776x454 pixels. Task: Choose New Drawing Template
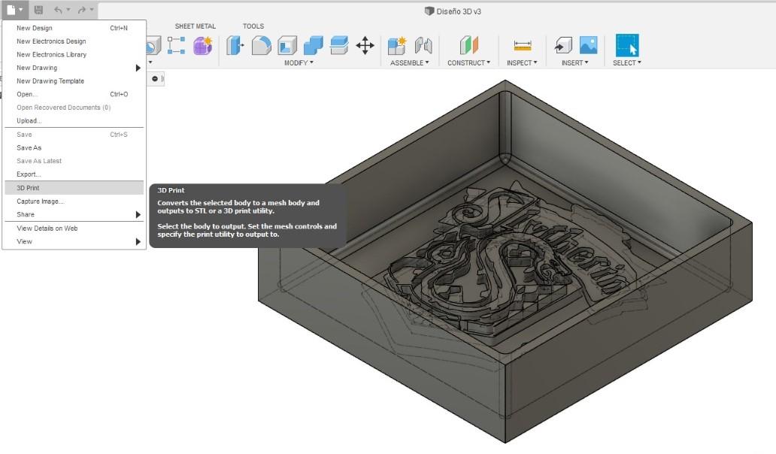(74, 81)
